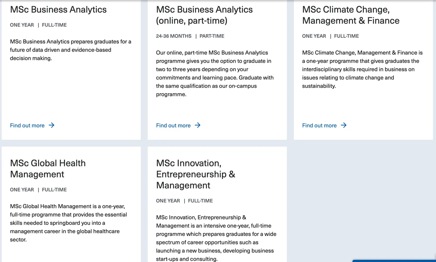Click the '24-36 MONTHS' duration label
Screen dimensions: 436x262
click(174, 36)
